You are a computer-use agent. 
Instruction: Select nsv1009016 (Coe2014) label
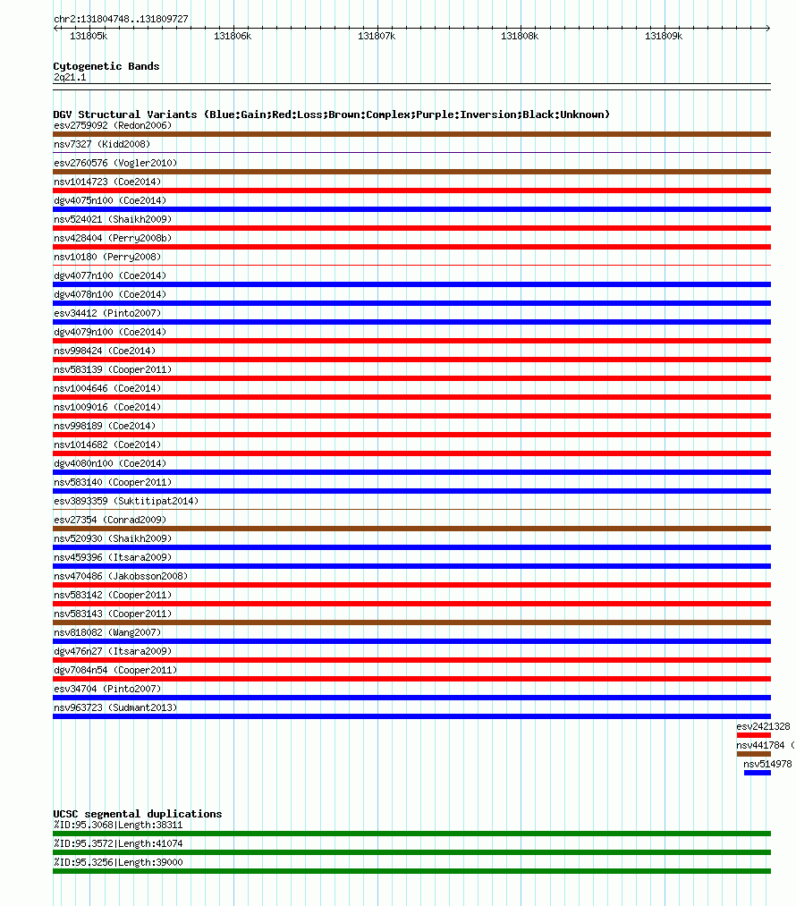(107, 407)
